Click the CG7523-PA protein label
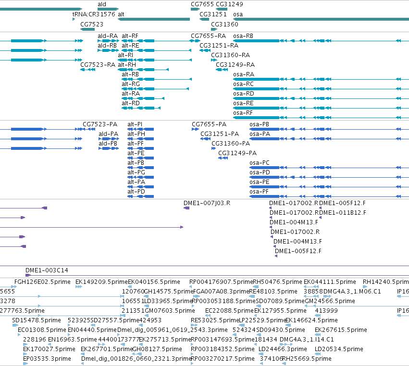This screenshot has height=366, width=409. (100, 124)
